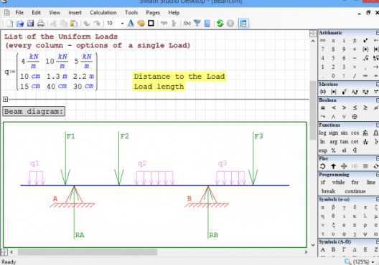Click the New document icon in the toolbar
Screen dimensions: 379x265
coord(9,24)
